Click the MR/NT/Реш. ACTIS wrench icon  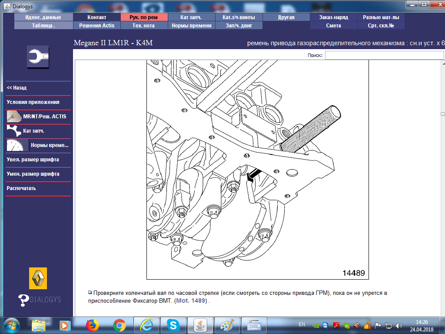coord(13,117)
